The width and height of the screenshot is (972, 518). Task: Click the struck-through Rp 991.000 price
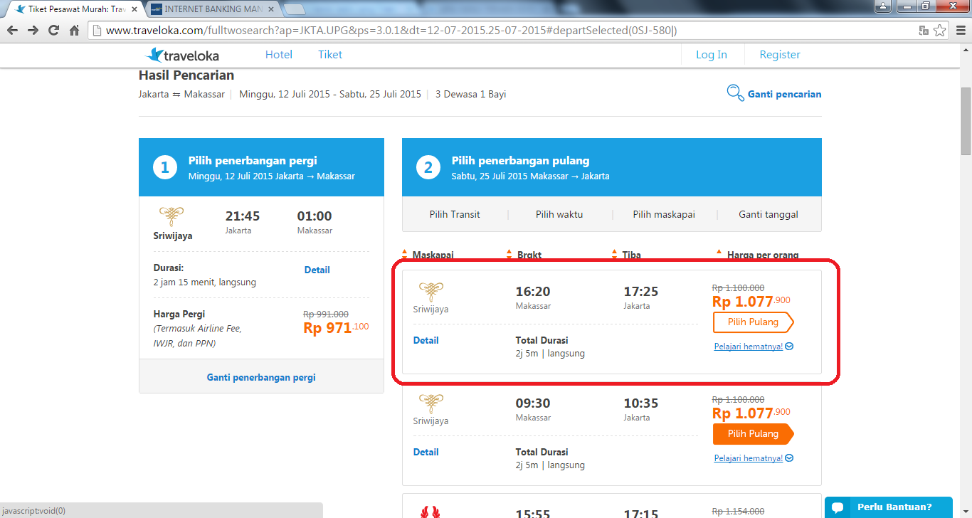coord(326,314)
